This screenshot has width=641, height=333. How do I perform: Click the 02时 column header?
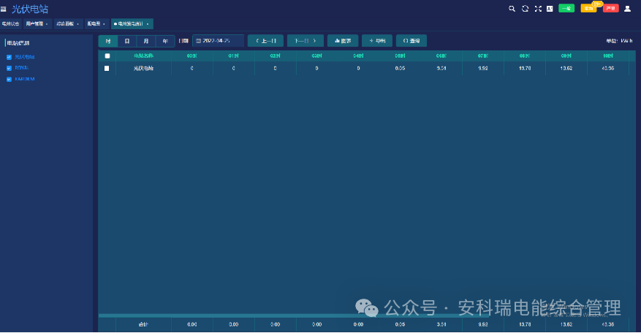[275, 55]
